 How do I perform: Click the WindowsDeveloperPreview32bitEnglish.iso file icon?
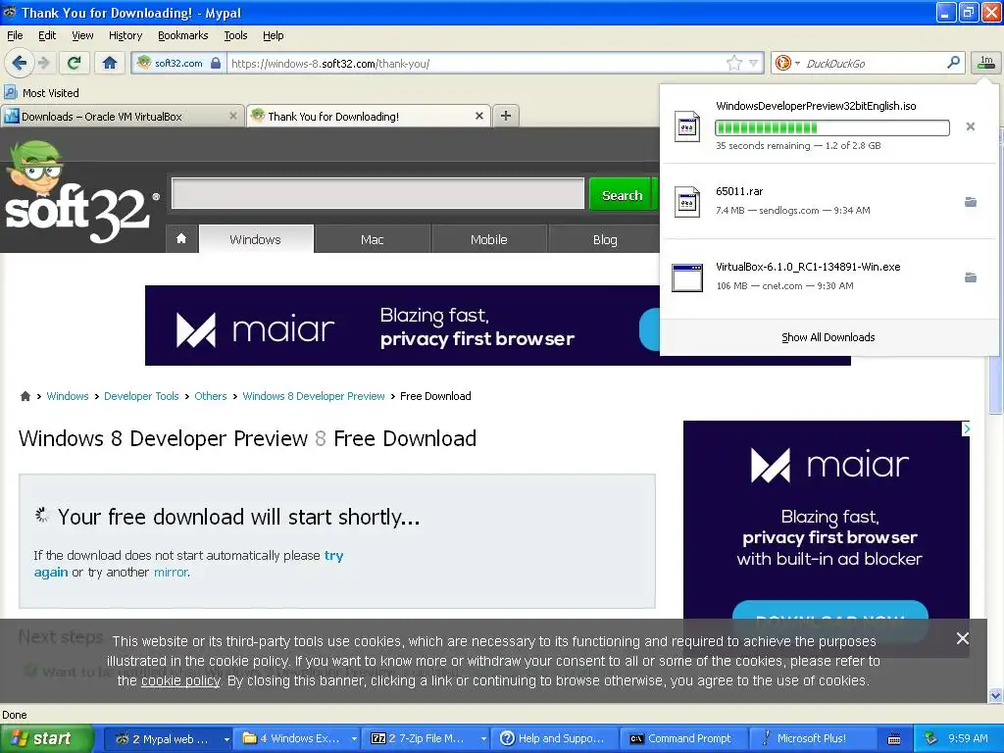pyautogui.click(x=687, y=126)
